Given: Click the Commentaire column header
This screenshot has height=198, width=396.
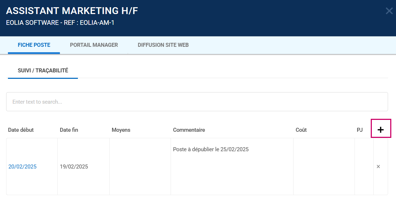Looking at the screenshot, I should point(189,130).
